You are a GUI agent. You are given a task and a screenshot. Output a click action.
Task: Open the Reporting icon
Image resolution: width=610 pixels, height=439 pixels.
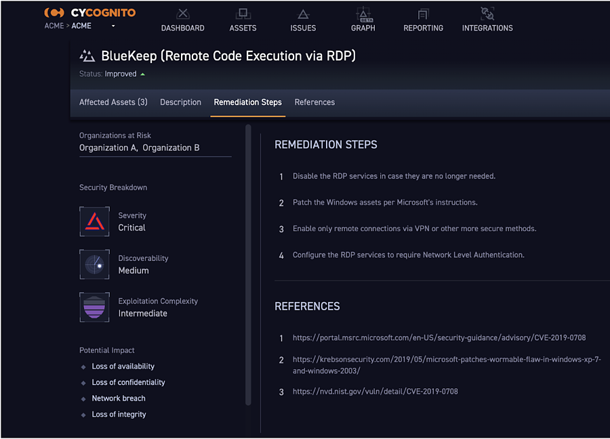(x=423, y=14)
